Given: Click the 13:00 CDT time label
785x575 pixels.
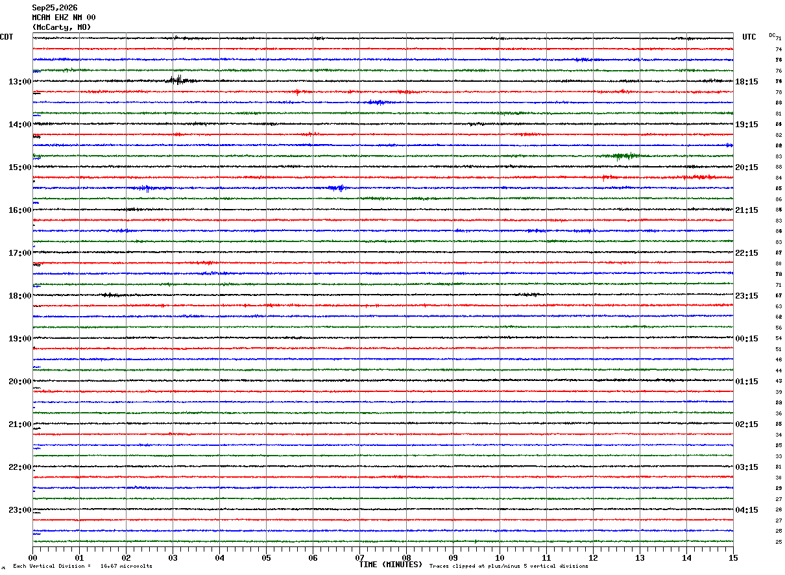Looking at the screenshot, I should tap(20, 81).
